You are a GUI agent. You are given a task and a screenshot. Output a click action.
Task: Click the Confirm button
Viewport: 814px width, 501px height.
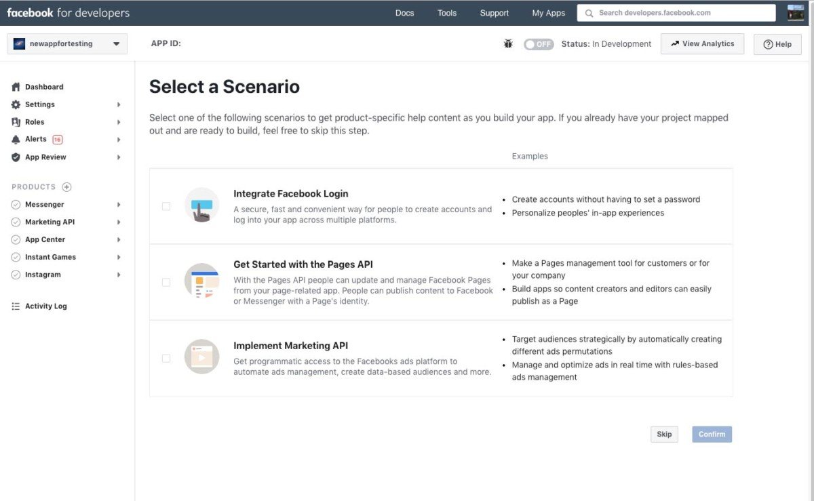[712, 435]
